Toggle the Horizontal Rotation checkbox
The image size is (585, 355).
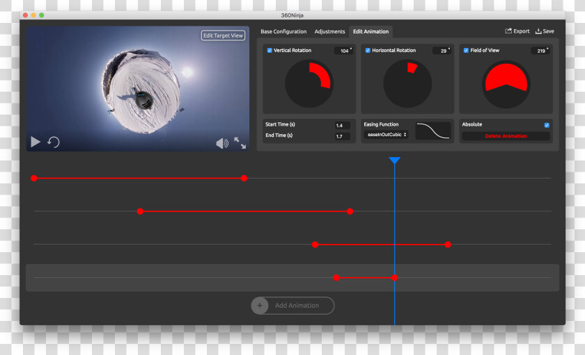[x=368, y=50]
